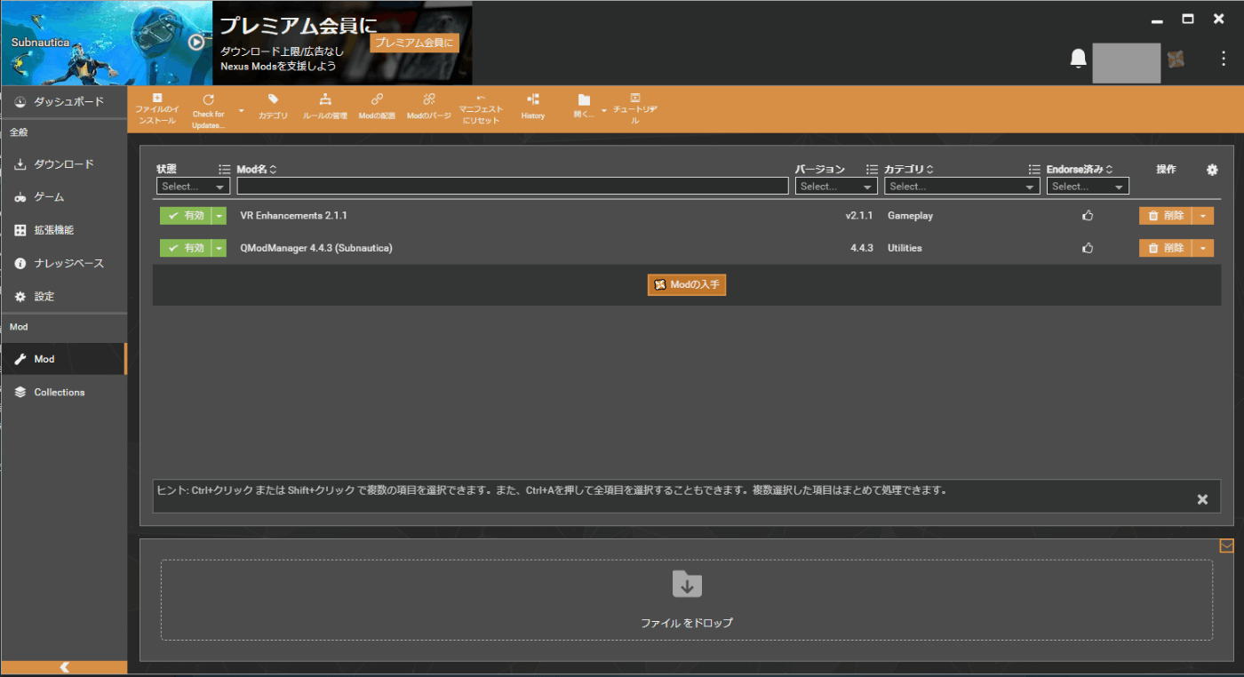Endorse VR Enhancements with thumbs-up

[x=1088, y=216]
